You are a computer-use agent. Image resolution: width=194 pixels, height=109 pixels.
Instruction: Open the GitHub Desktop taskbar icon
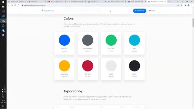pyautogui.click(x=3, y=35)
